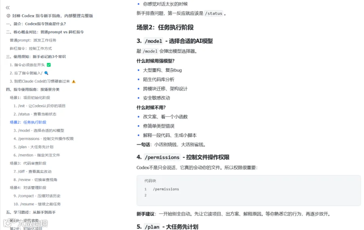This screenshot has width=364, height=230.
Task: Go to '五、学习路径：从新手到高手' heading
Action: point(31,212)
